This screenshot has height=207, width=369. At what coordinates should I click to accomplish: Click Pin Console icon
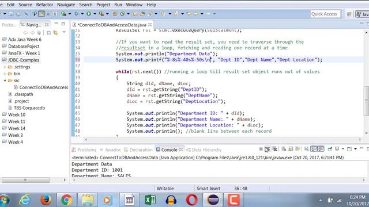point(330,149)
